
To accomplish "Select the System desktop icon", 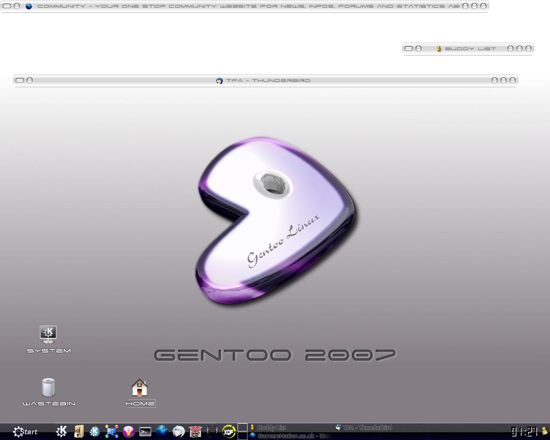I will click(49, 339).
